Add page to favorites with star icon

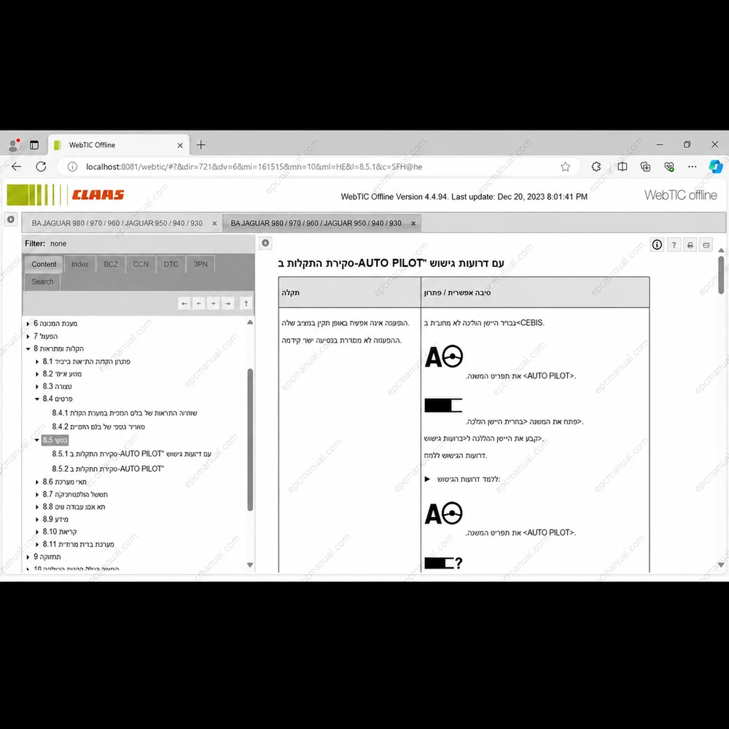coord(565,166)
